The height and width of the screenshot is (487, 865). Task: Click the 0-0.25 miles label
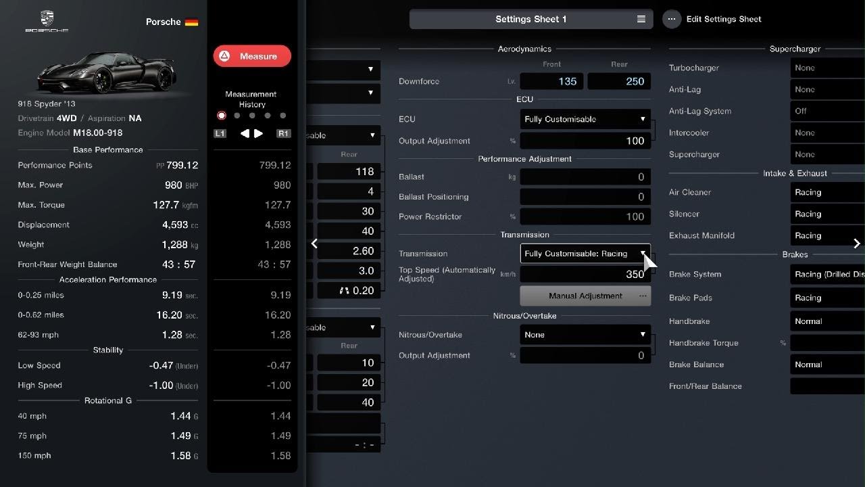(x=41, y=295)
